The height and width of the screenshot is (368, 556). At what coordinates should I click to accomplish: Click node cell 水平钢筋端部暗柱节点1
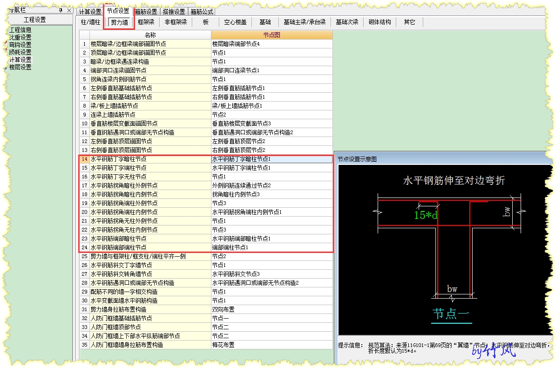point(271,239)
